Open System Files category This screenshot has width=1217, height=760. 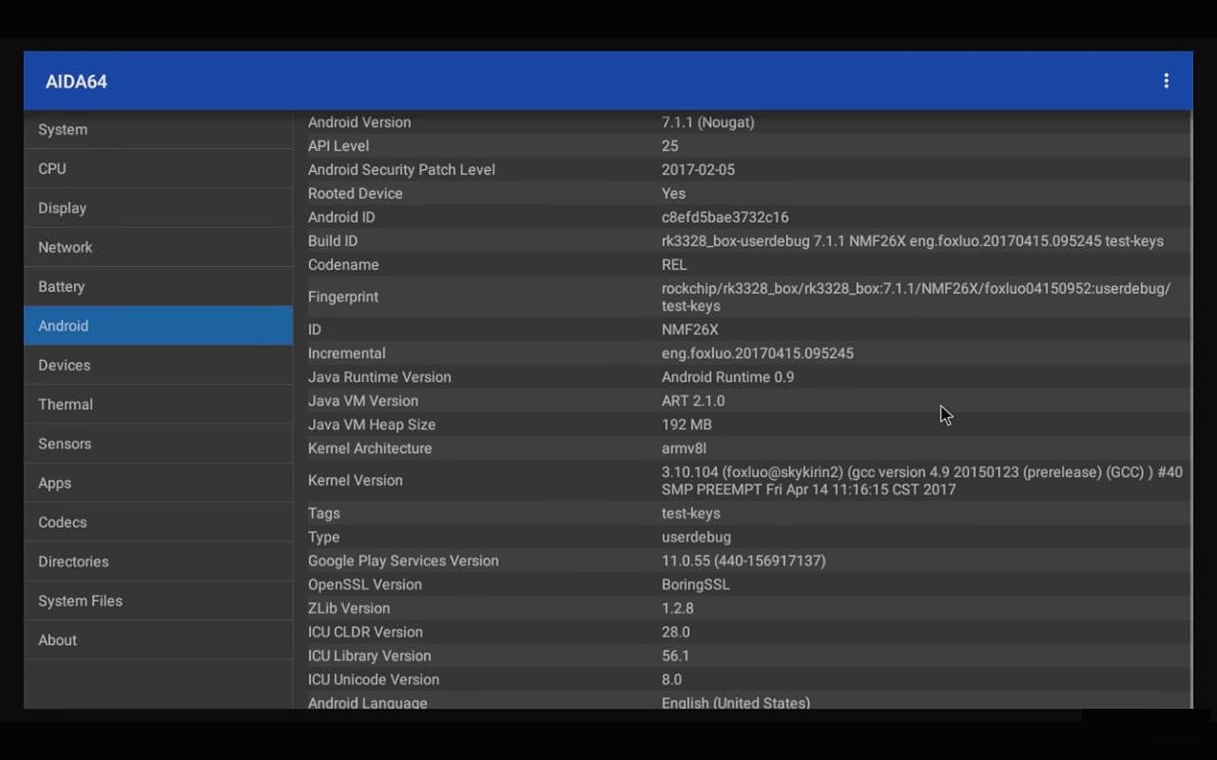coord(158,600)
